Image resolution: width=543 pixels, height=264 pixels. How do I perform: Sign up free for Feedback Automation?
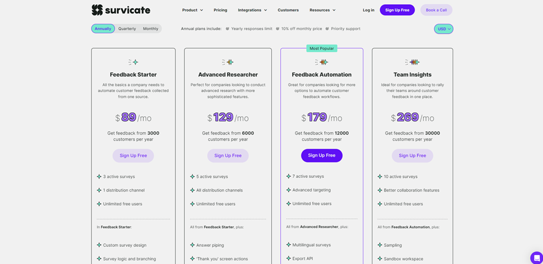tap(322, 155)
